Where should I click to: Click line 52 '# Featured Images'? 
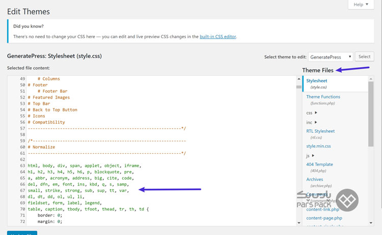click(x=49, y=97)
